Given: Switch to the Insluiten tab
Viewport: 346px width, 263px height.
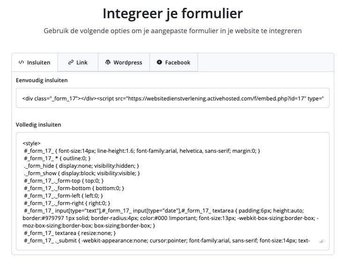Looking at the screenshot, I should (x=35, y=62).
